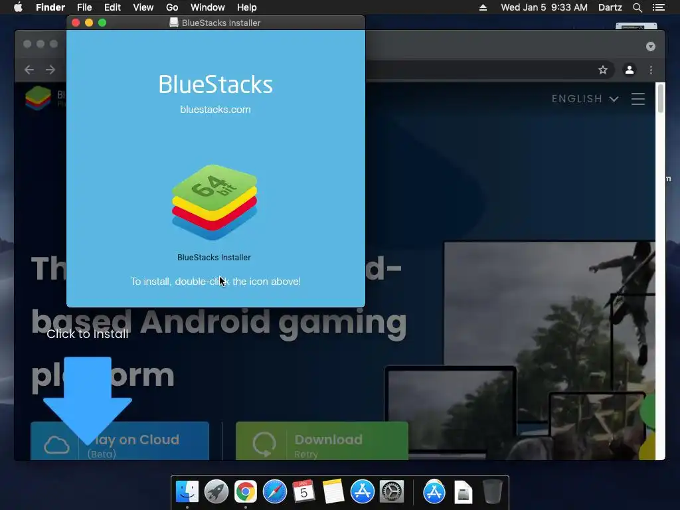Open Spotlight search magnifier
This screenshot has height=510, width=680.
pyautogui.click(x=637, y=7)
